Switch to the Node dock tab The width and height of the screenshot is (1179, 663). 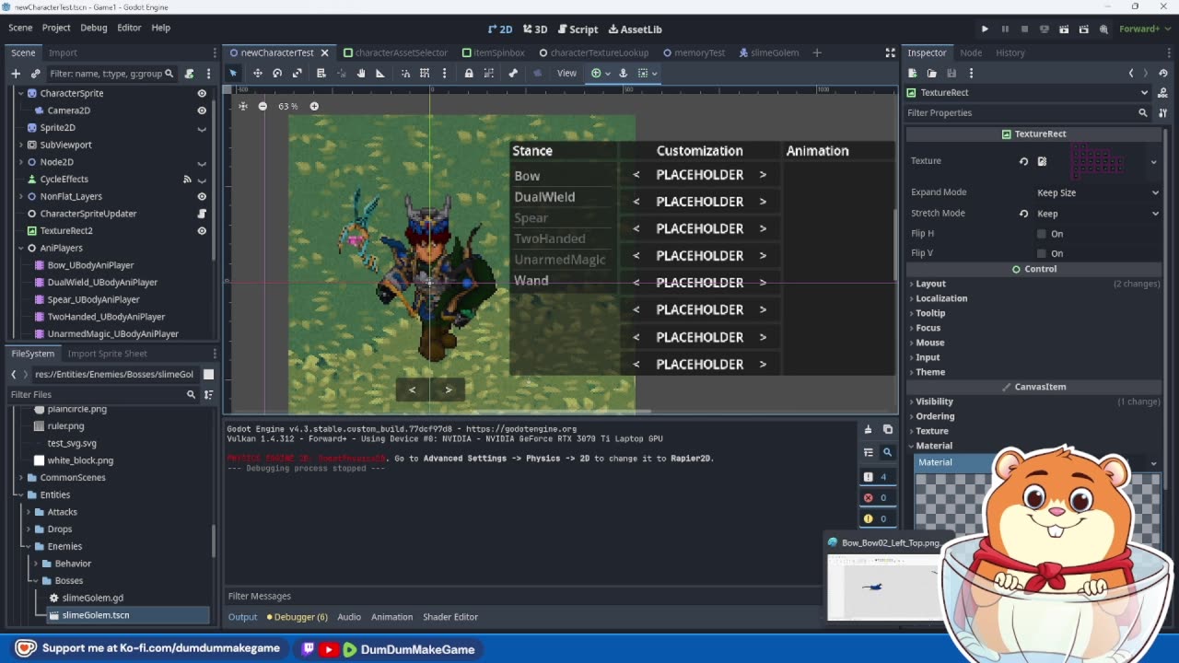point(971,52)
